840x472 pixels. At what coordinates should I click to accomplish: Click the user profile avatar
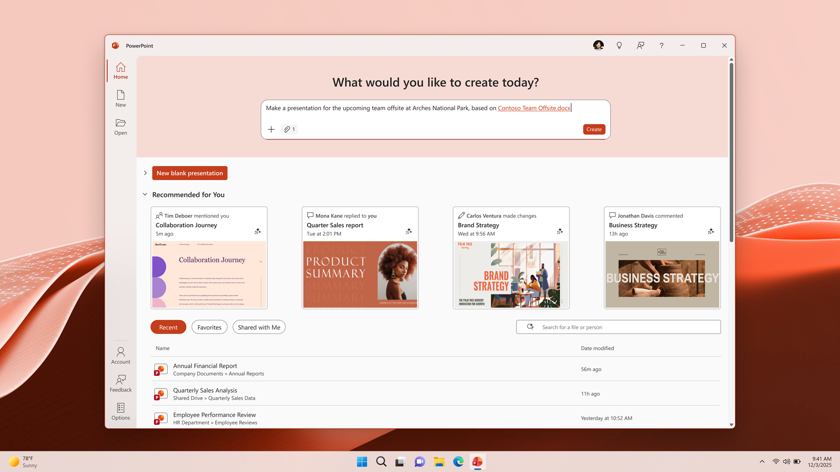click(x=598, y=45)
